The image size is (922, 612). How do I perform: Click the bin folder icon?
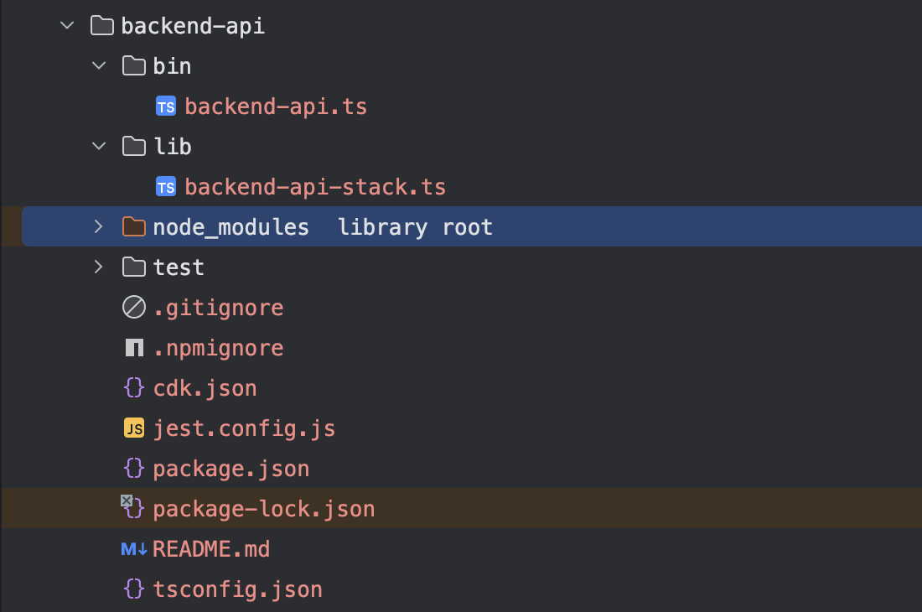click(x=133, y=66)
